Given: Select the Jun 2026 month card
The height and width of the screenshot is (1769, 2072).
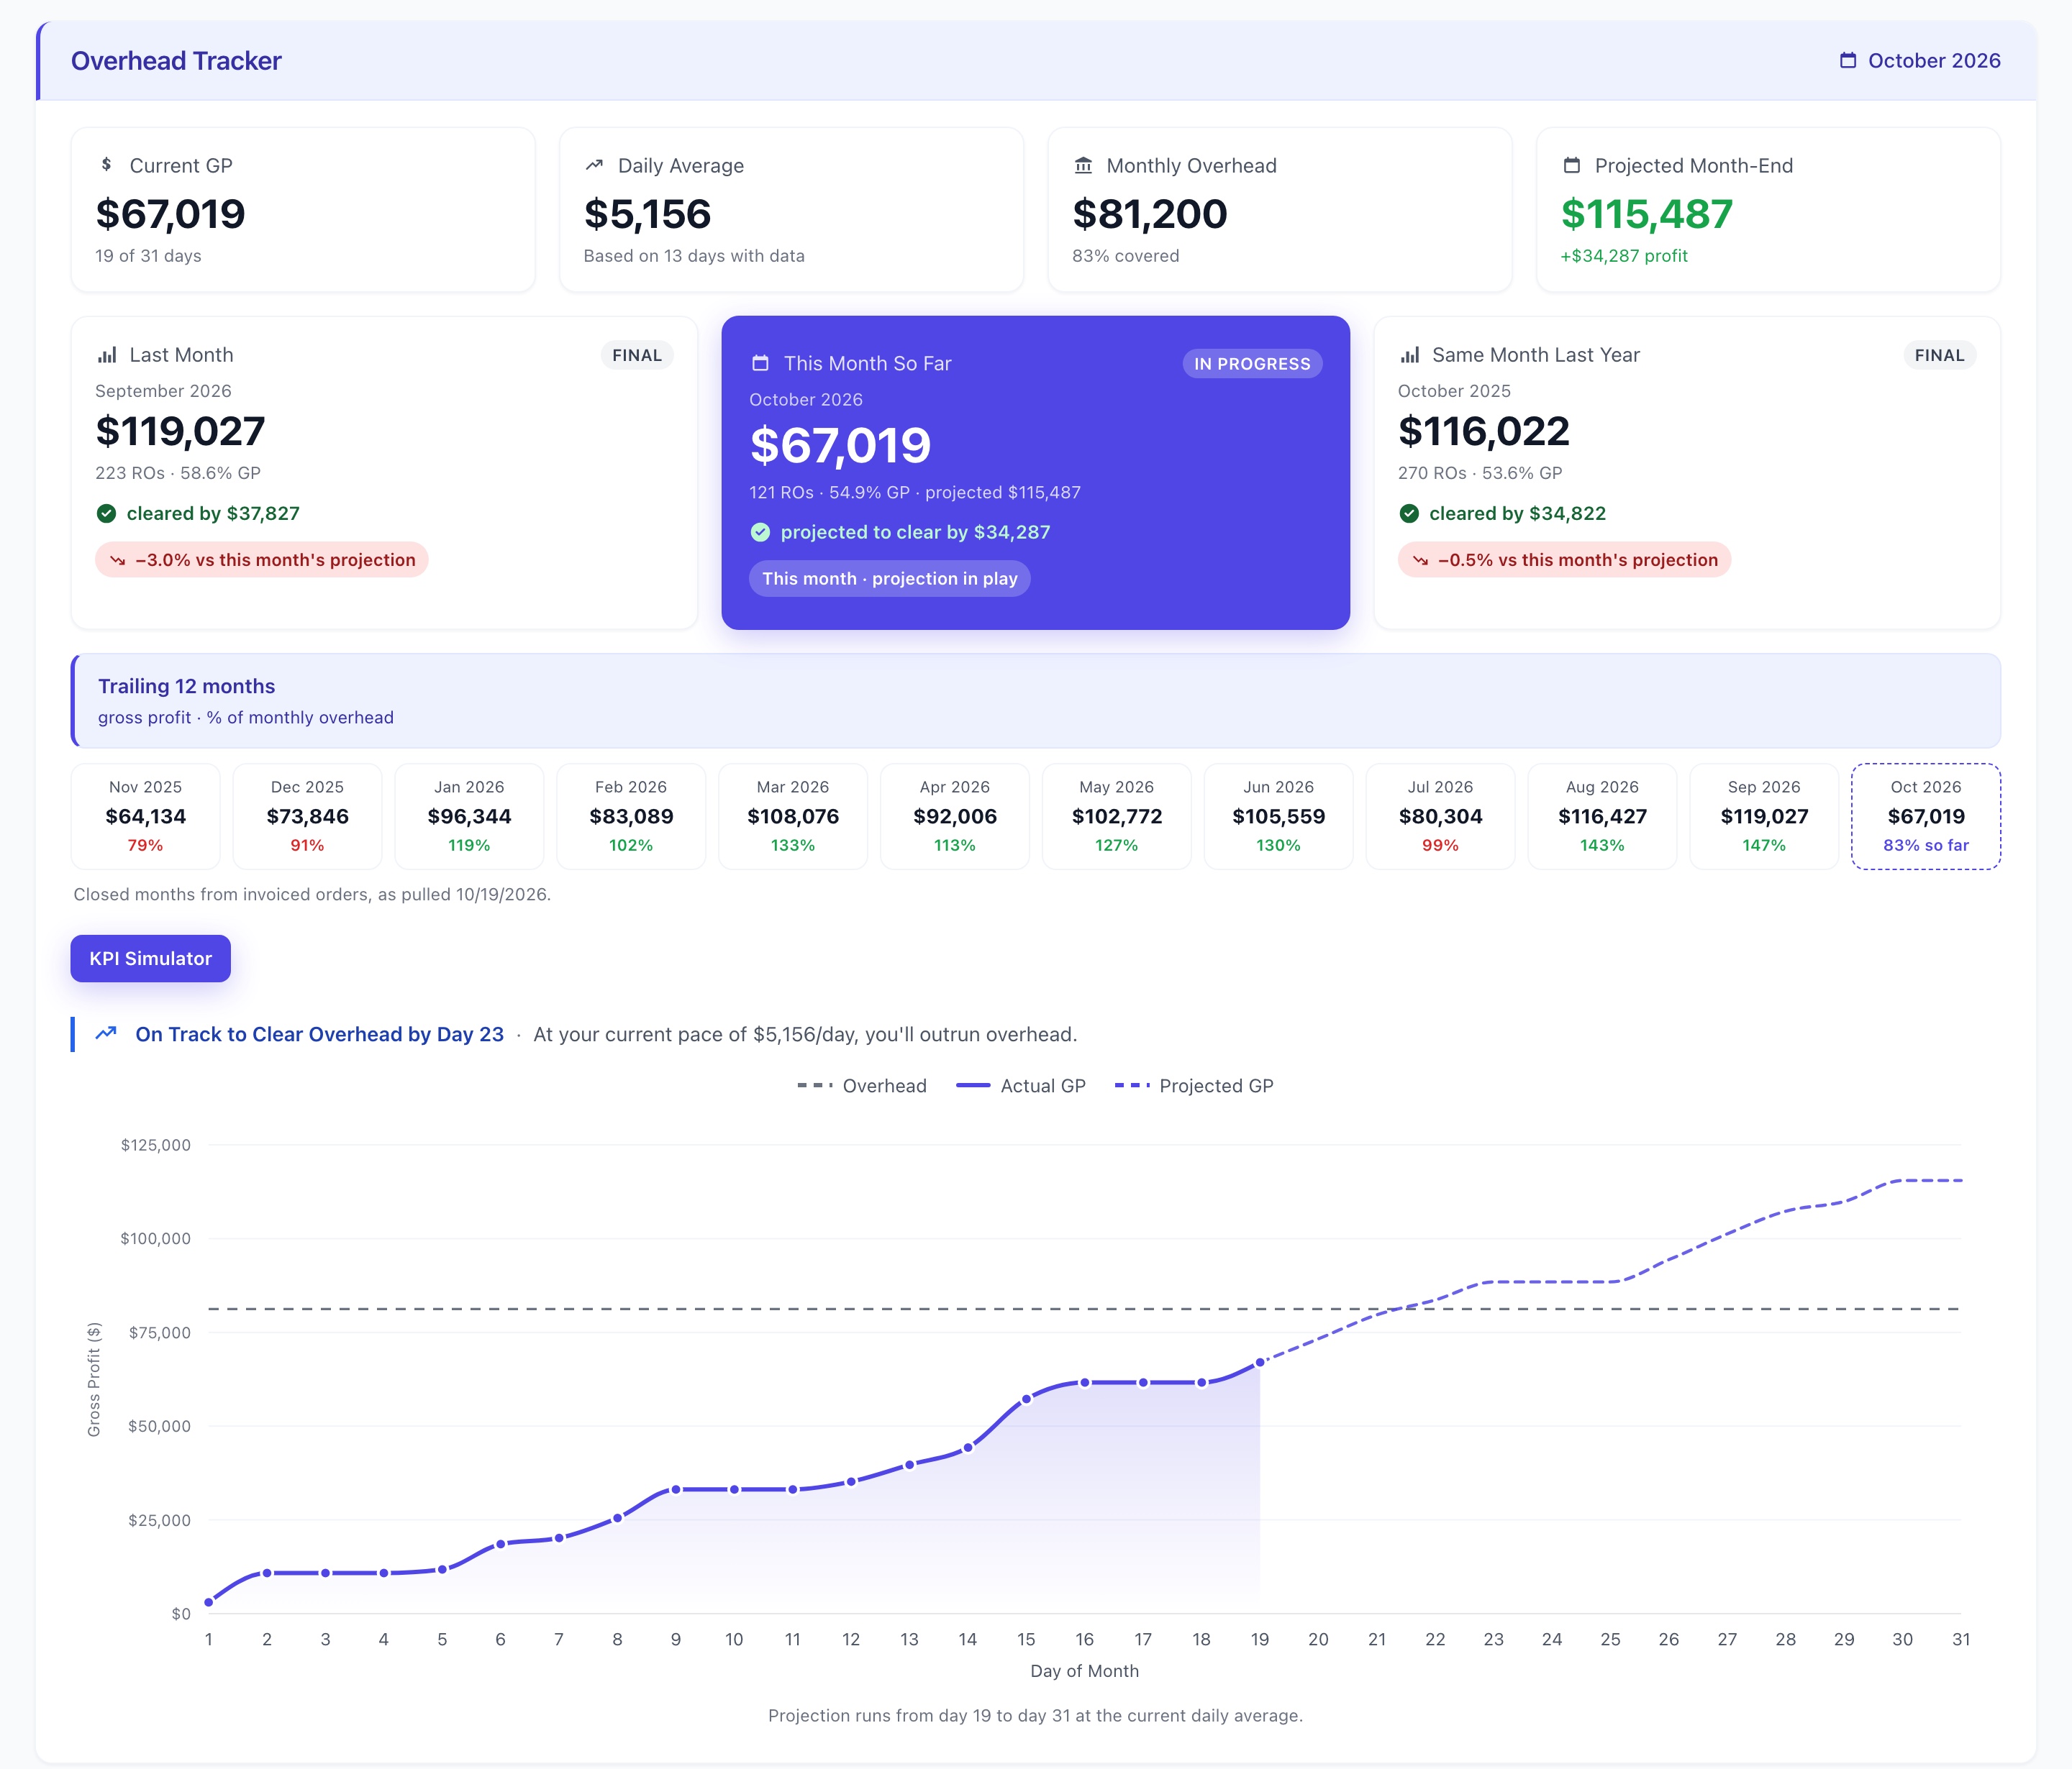Looking at the screenshot, I should click(x=1279, y=816).
